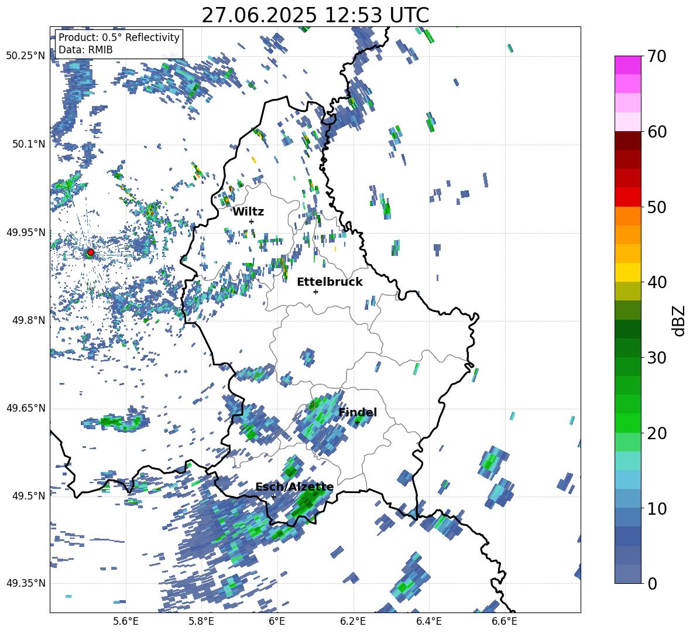Click the title 27.06.2025 12:53 UTC
This screenshot has height=633, width=693.
coord(315,15)
